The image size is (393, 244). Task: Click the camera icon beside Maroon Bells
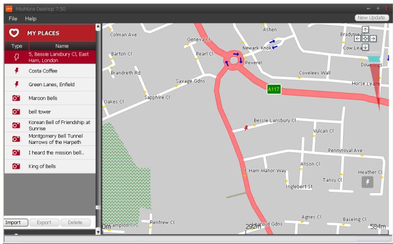click(x=16, y=98)
